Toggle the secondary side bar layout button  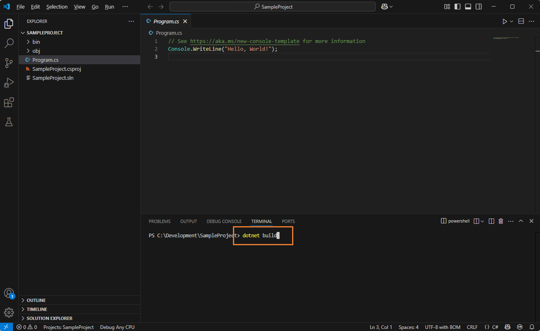(478, 7)
